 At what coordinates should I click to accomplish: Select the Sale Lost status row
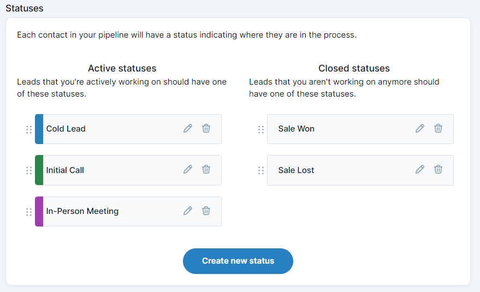coord(360,170)
